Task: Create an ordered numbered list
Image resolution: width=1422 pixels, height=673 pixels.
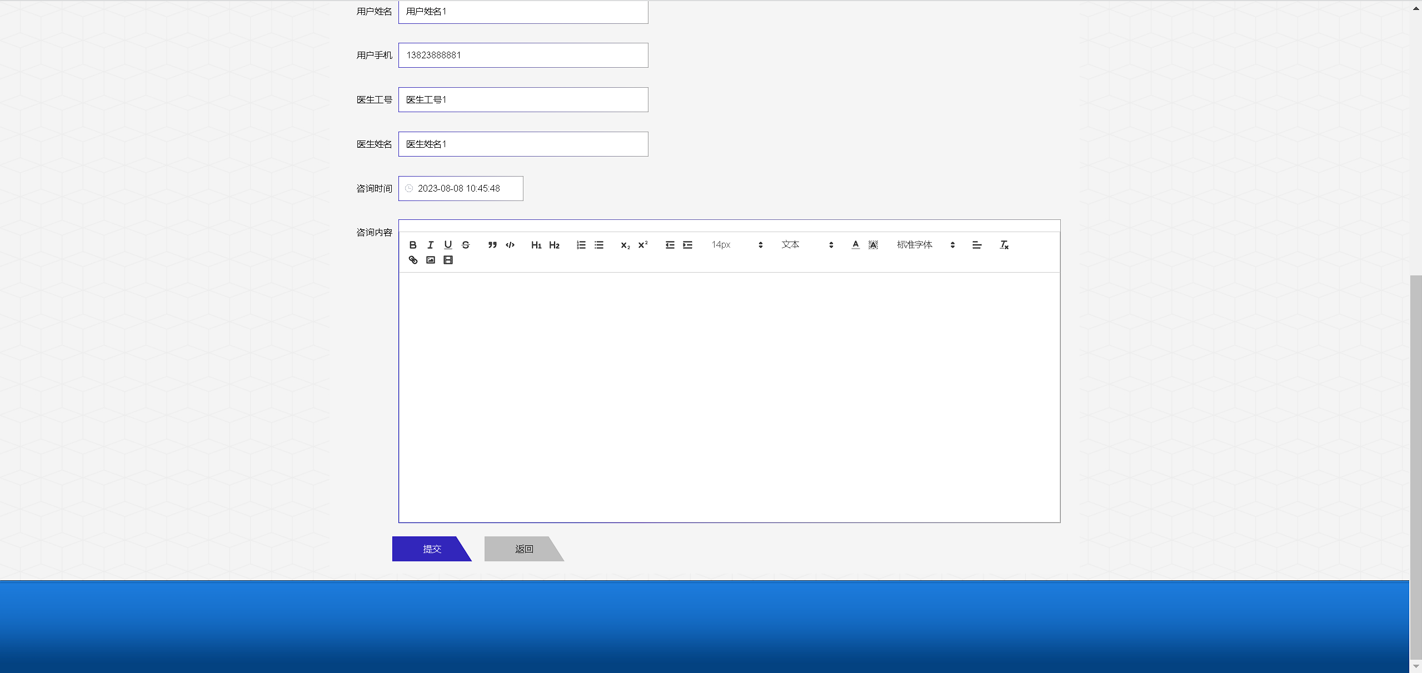Action: (x=581, y=245)
